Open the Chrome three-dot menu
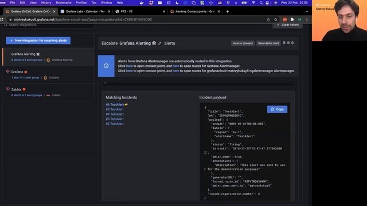The image size is (367, 206). (307, 19)
